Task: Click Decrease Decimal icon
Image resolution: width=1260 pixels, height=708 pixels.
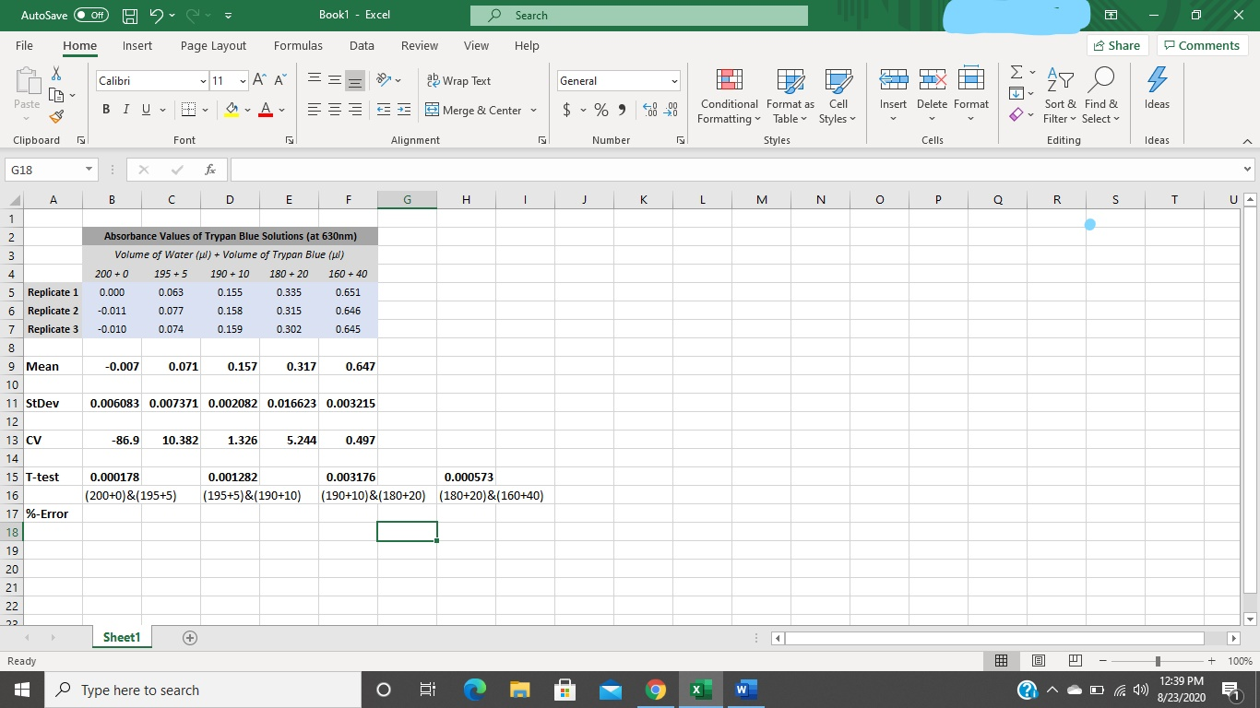Action: (671, 111)
